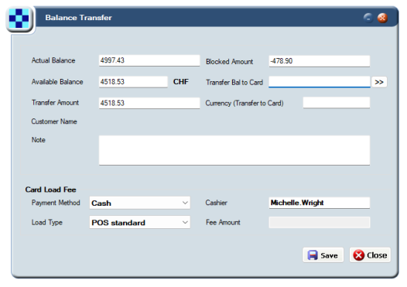Click the Currency (Transfer to Card) label
Screen dimensions: 407x287
(245, 104)
